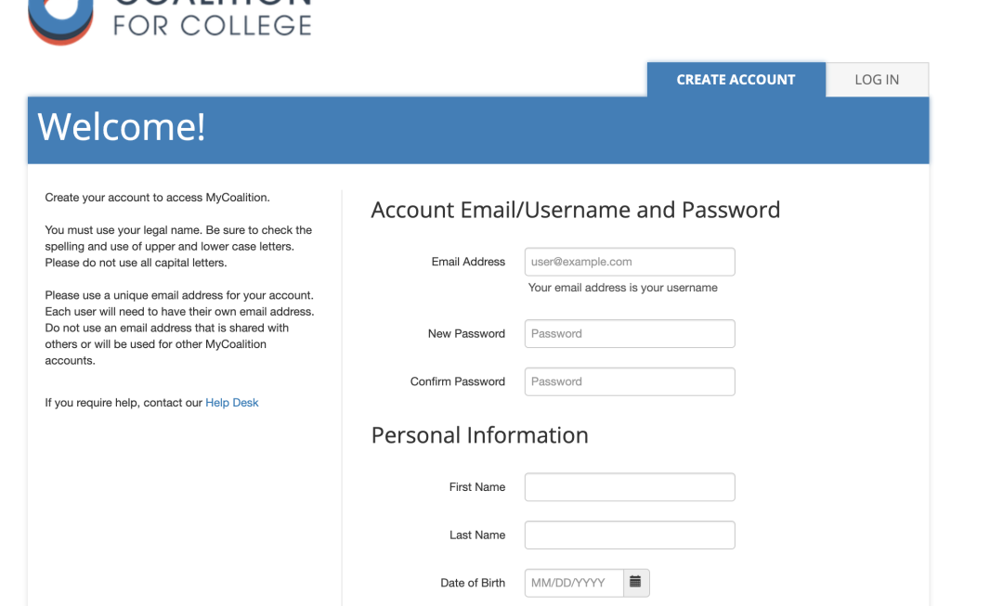Switch to the CREATE ACCOUNT tab
The image size is (1003, 606).
click(736, 80)
